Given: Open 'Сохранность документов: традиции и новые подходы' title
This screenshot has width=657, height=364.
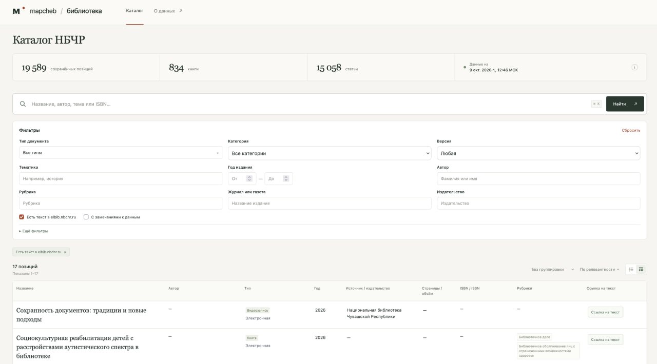Looking at the screenshot, I should pos(81,315).
